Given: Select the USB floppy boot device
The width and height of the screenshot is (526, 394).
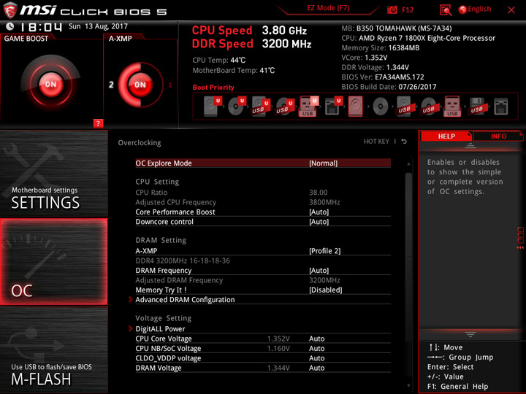Looking at the screenshot, I should click(477, 107).
